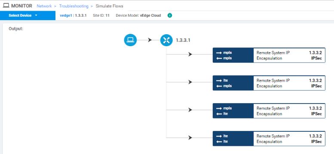Click the vEdge router icon for 1.3.3.1
334x154 pixels.
166,40
